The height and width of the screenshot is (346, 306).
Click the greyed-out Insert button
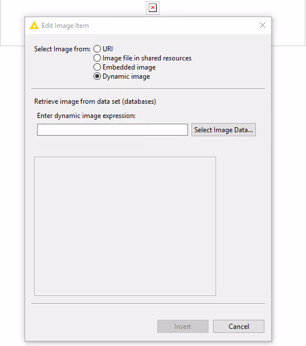coord(183,327)
